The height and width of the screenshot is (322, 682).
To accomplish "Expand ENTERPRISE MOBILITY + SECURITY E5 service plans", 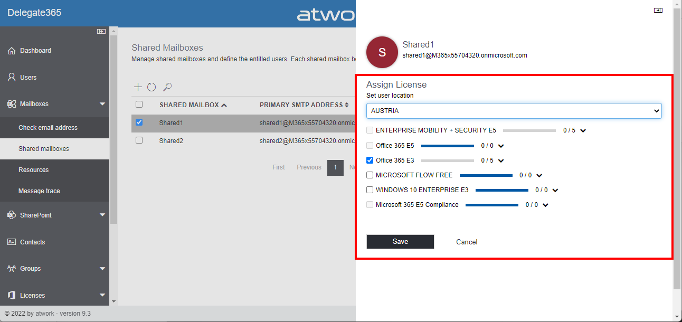I will click(x=583, y=130).
